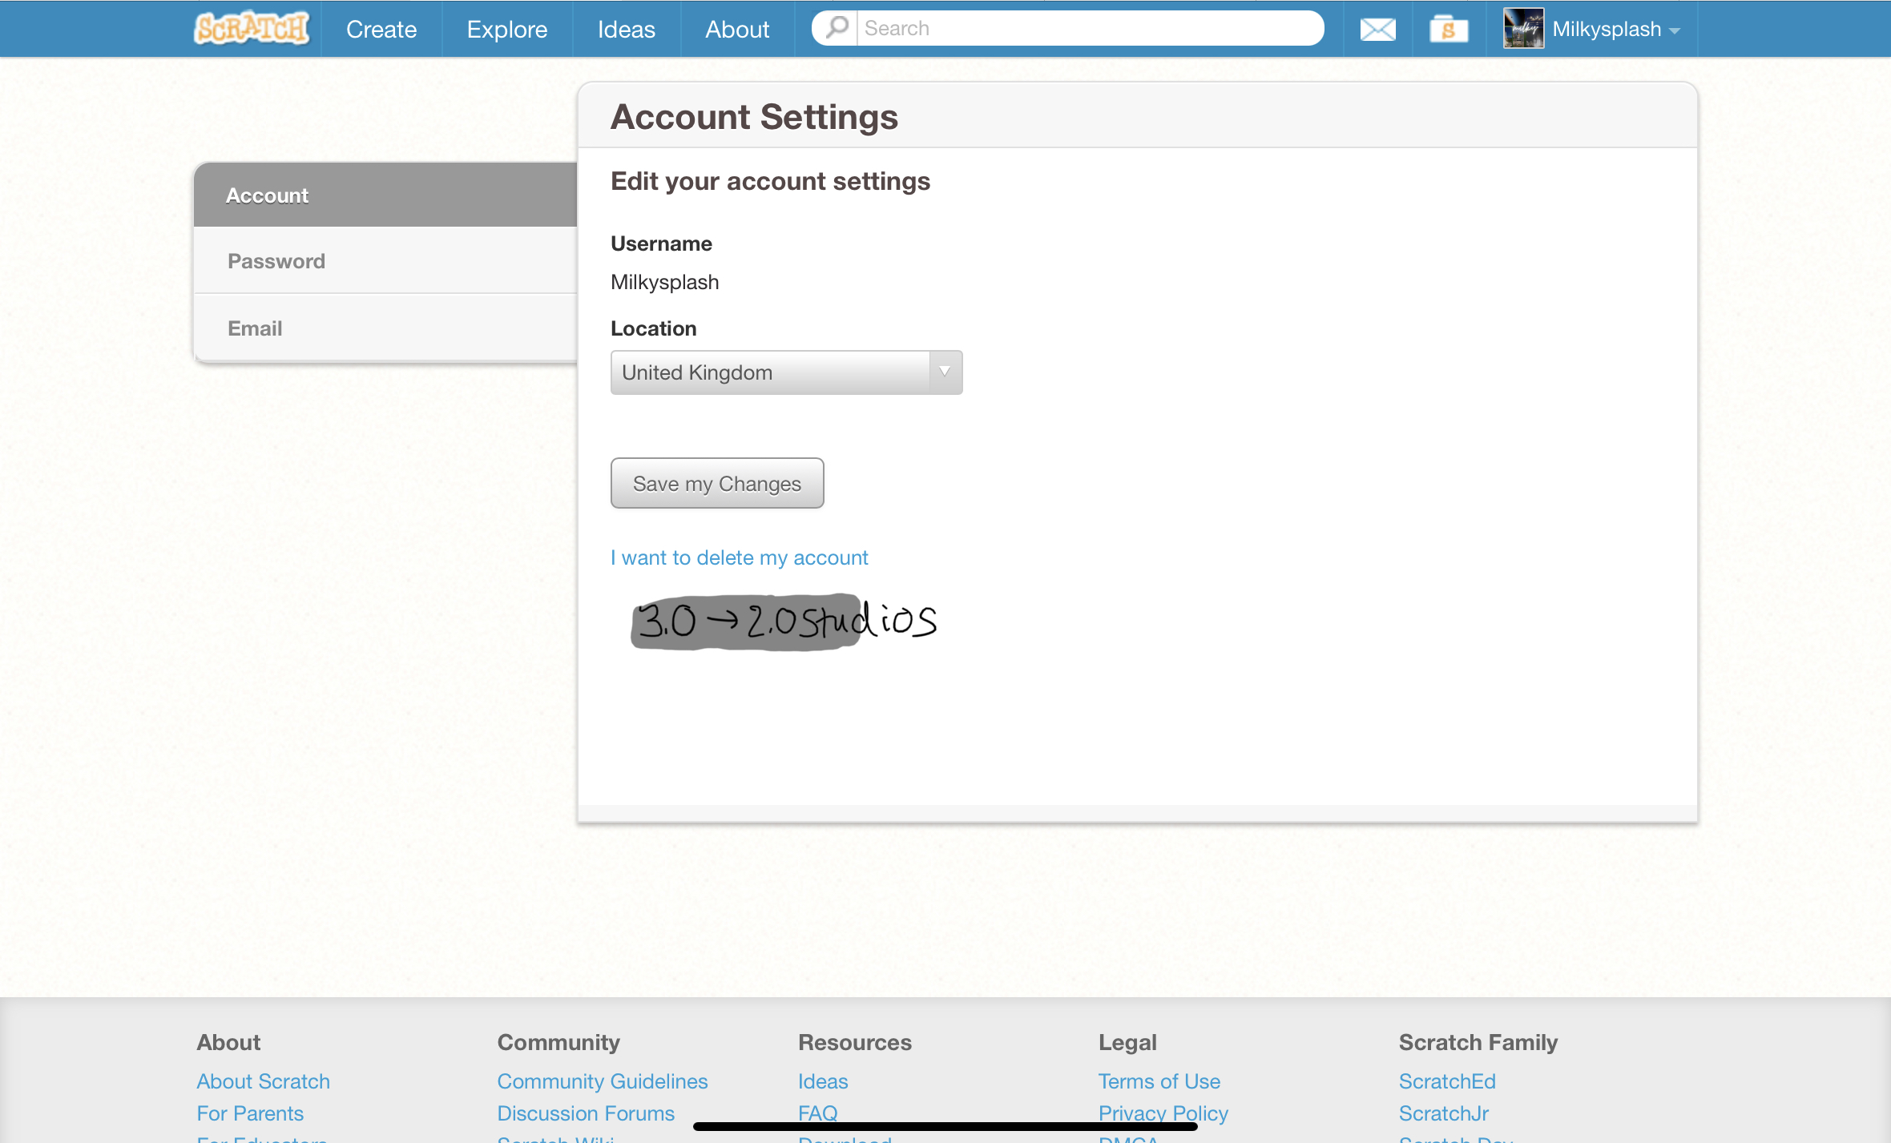The image size is (1891, 1143).
Task: Expand the Milkysplash account dropdown arrow
Action: 1675,31
